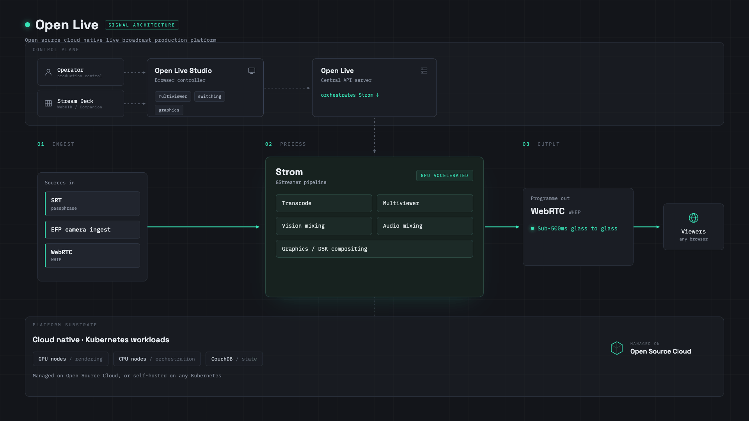Viewport: 749px width, 421px height.
Task: Open the Audio mixing module
Action: tap(425, 226)
